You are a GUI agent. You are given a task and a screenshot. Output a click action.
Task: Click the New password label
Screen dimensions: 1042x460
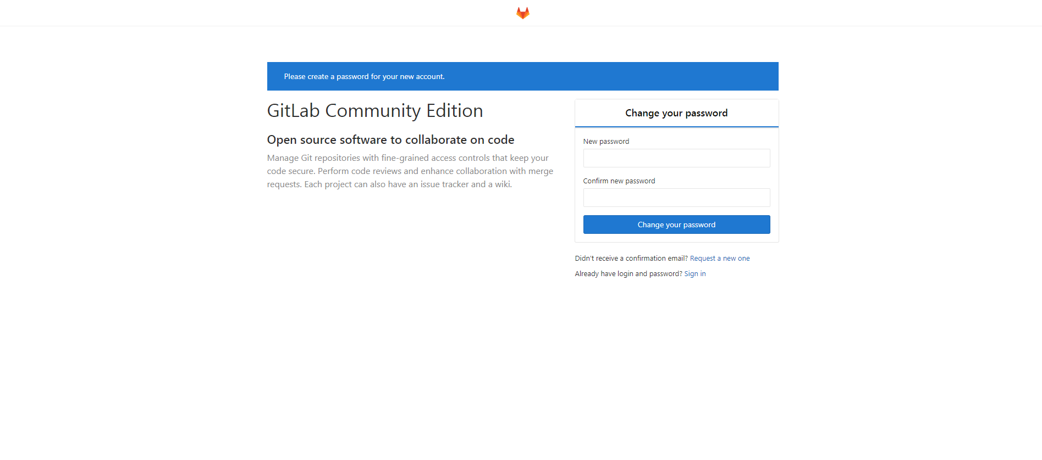[x=606, y=142]
